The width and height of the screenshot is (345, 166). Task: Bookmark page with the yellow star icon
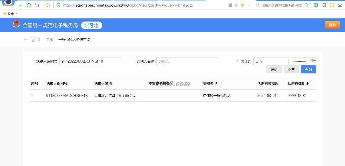click(x=242, y=5)
